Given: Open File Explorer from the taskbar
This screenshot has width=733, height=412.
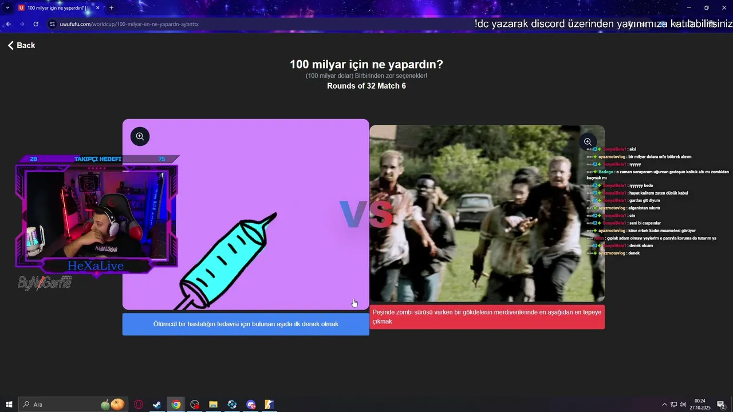Looking at the screenshot, I should click(213, 405).
